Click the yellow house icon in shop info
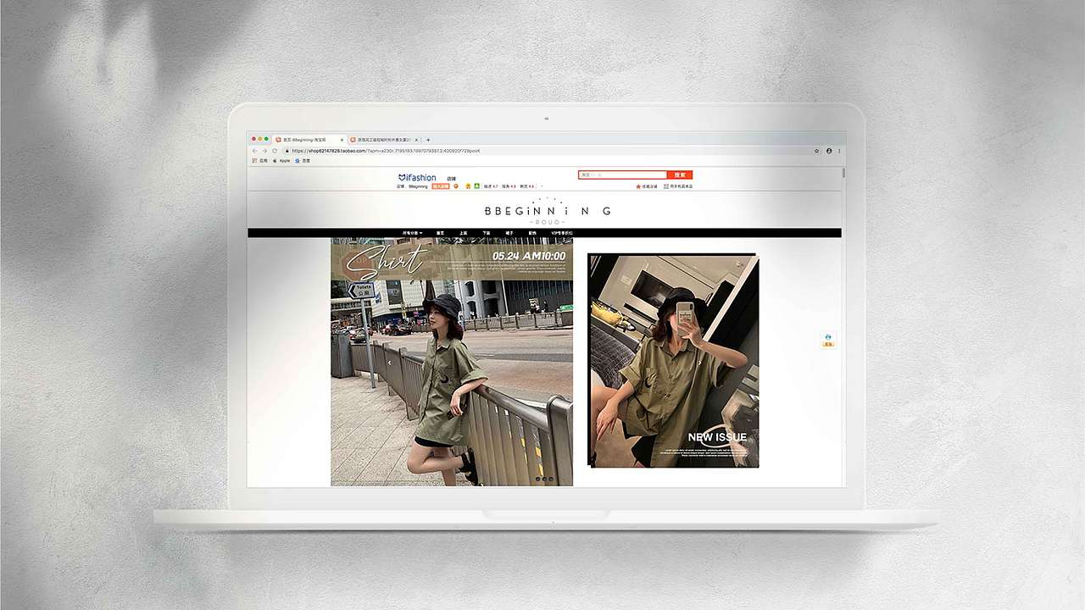 [468, 186]
